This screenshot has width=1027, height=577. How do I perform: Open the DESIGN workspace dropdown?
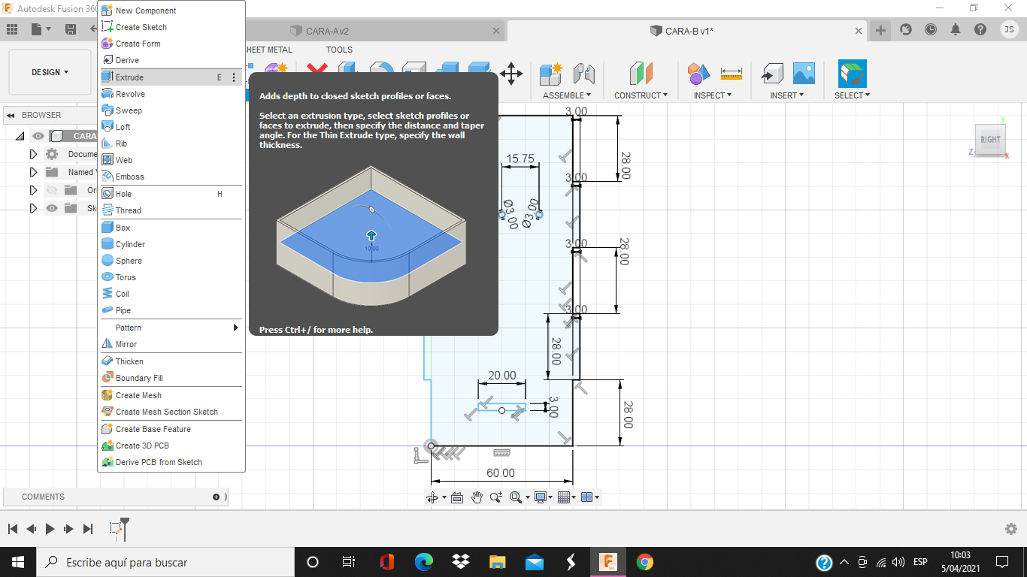click(50, 72)
